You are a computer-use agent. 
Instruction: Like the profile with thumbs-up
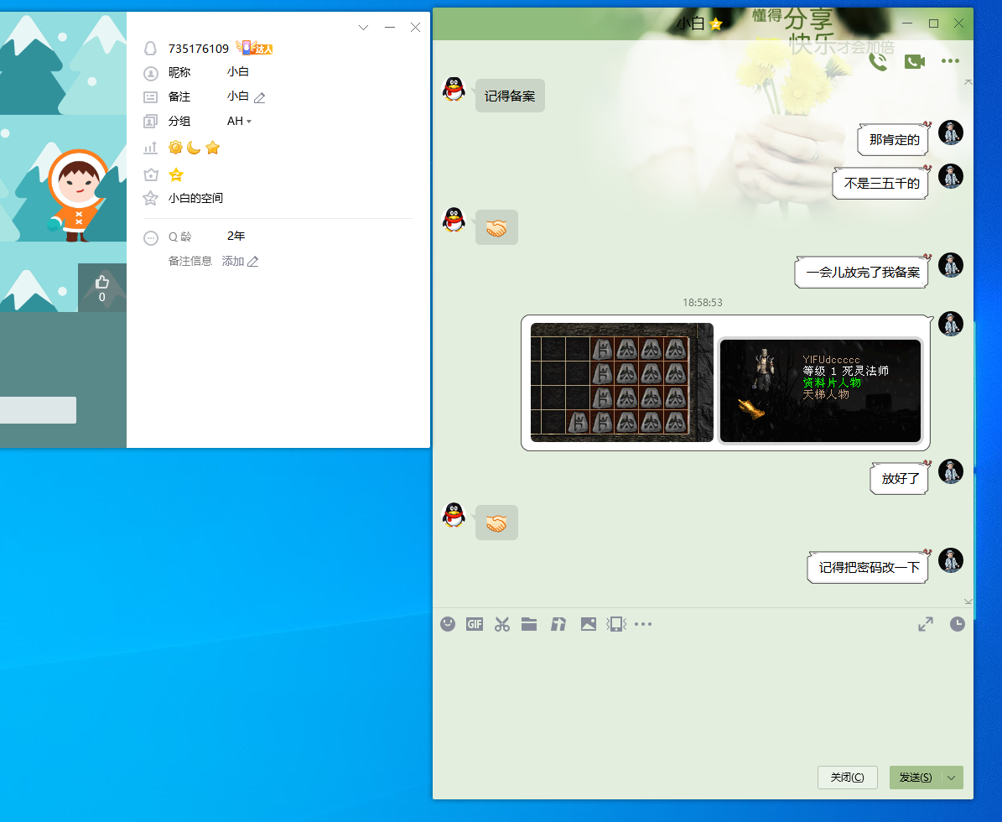coord(102,283)
